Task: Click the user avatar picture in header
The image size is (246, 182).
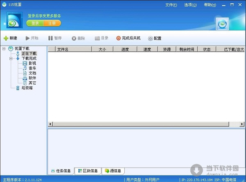Action: [x=14, y=20]
